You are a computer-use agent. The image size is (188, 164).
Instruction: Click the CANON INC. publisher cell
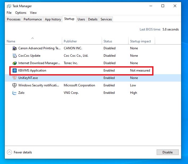[x=73, y=48]
